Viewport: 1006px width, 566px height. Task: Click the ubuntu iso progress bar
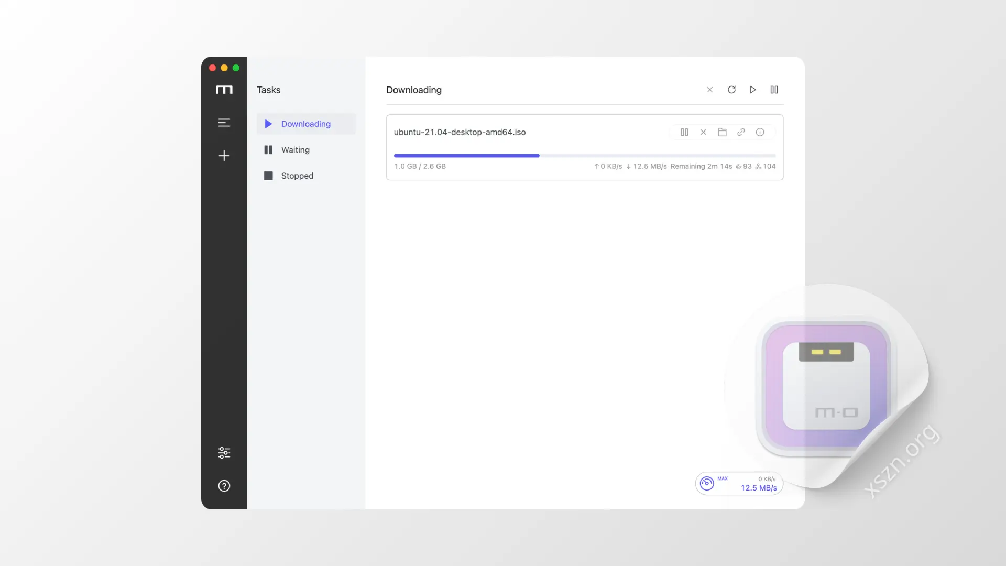[x=585, y=156]
